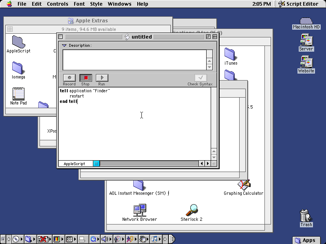
Task: Click the horizontal scroll right arrow in script window
Action: [207, 164]
